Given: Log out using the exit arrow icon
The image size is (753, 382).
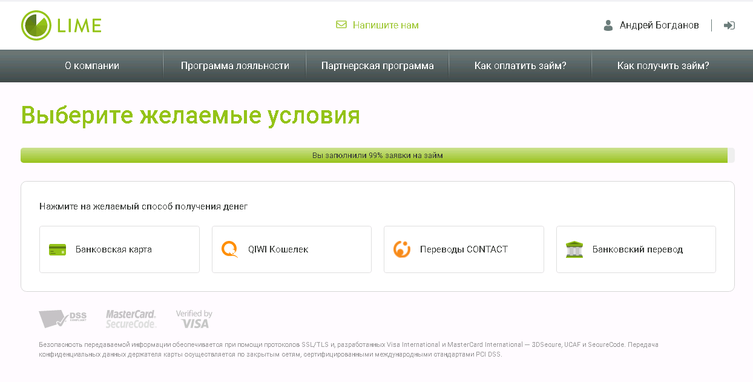Looking at the screenshot, I should click(729, 25).
